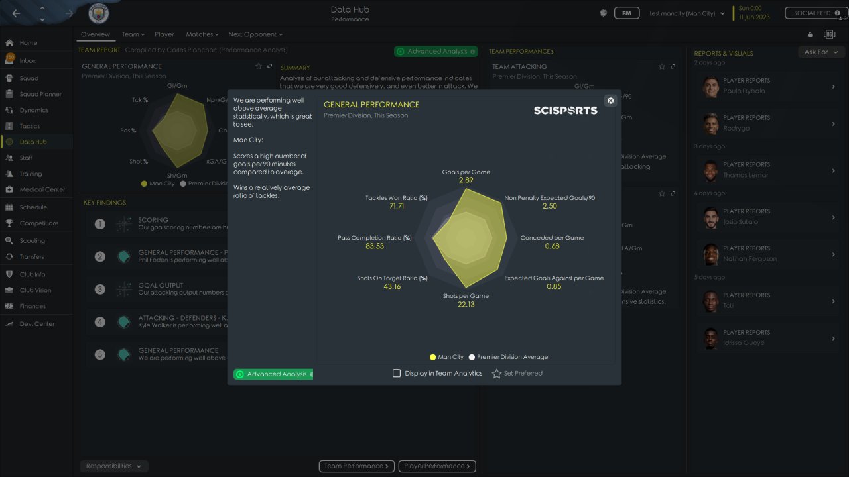
Task: Favourite the background General Performance panel star
Action: coord(259,66)
